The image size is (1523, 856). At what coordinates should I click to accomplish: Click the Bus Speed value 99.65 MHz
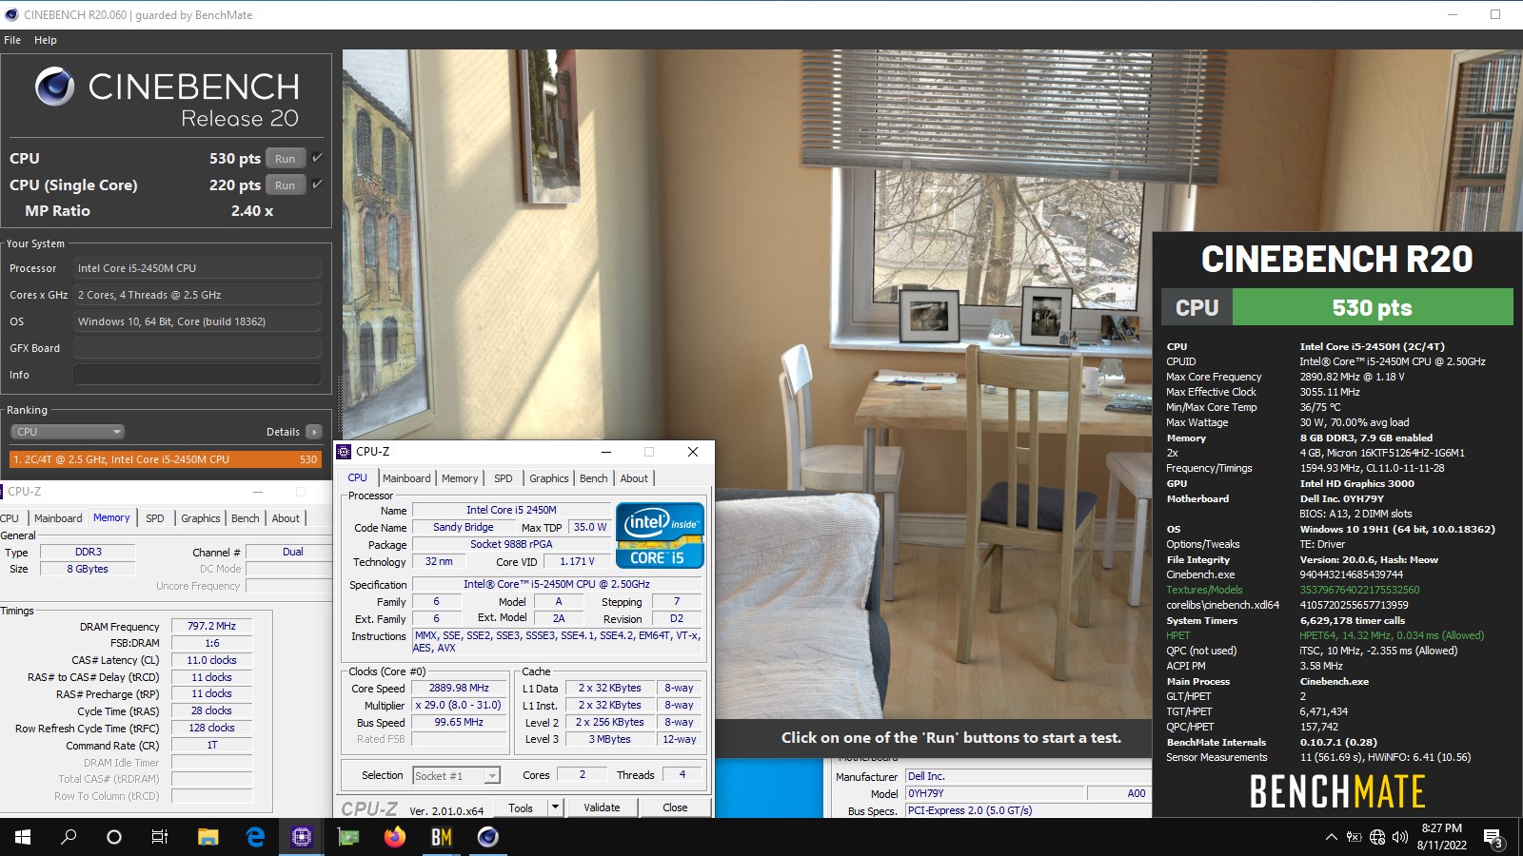point(459,722)
